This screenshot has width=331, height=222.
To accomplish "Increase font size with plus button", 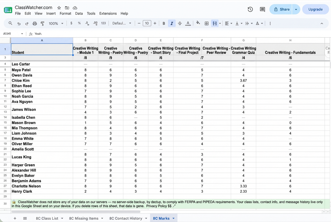I will [x=155, y=23].
